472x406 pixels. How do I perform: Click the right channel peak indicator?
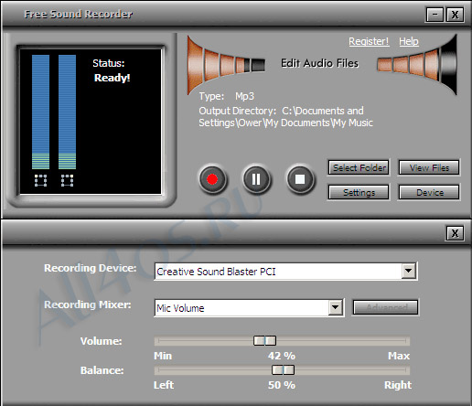67,180
